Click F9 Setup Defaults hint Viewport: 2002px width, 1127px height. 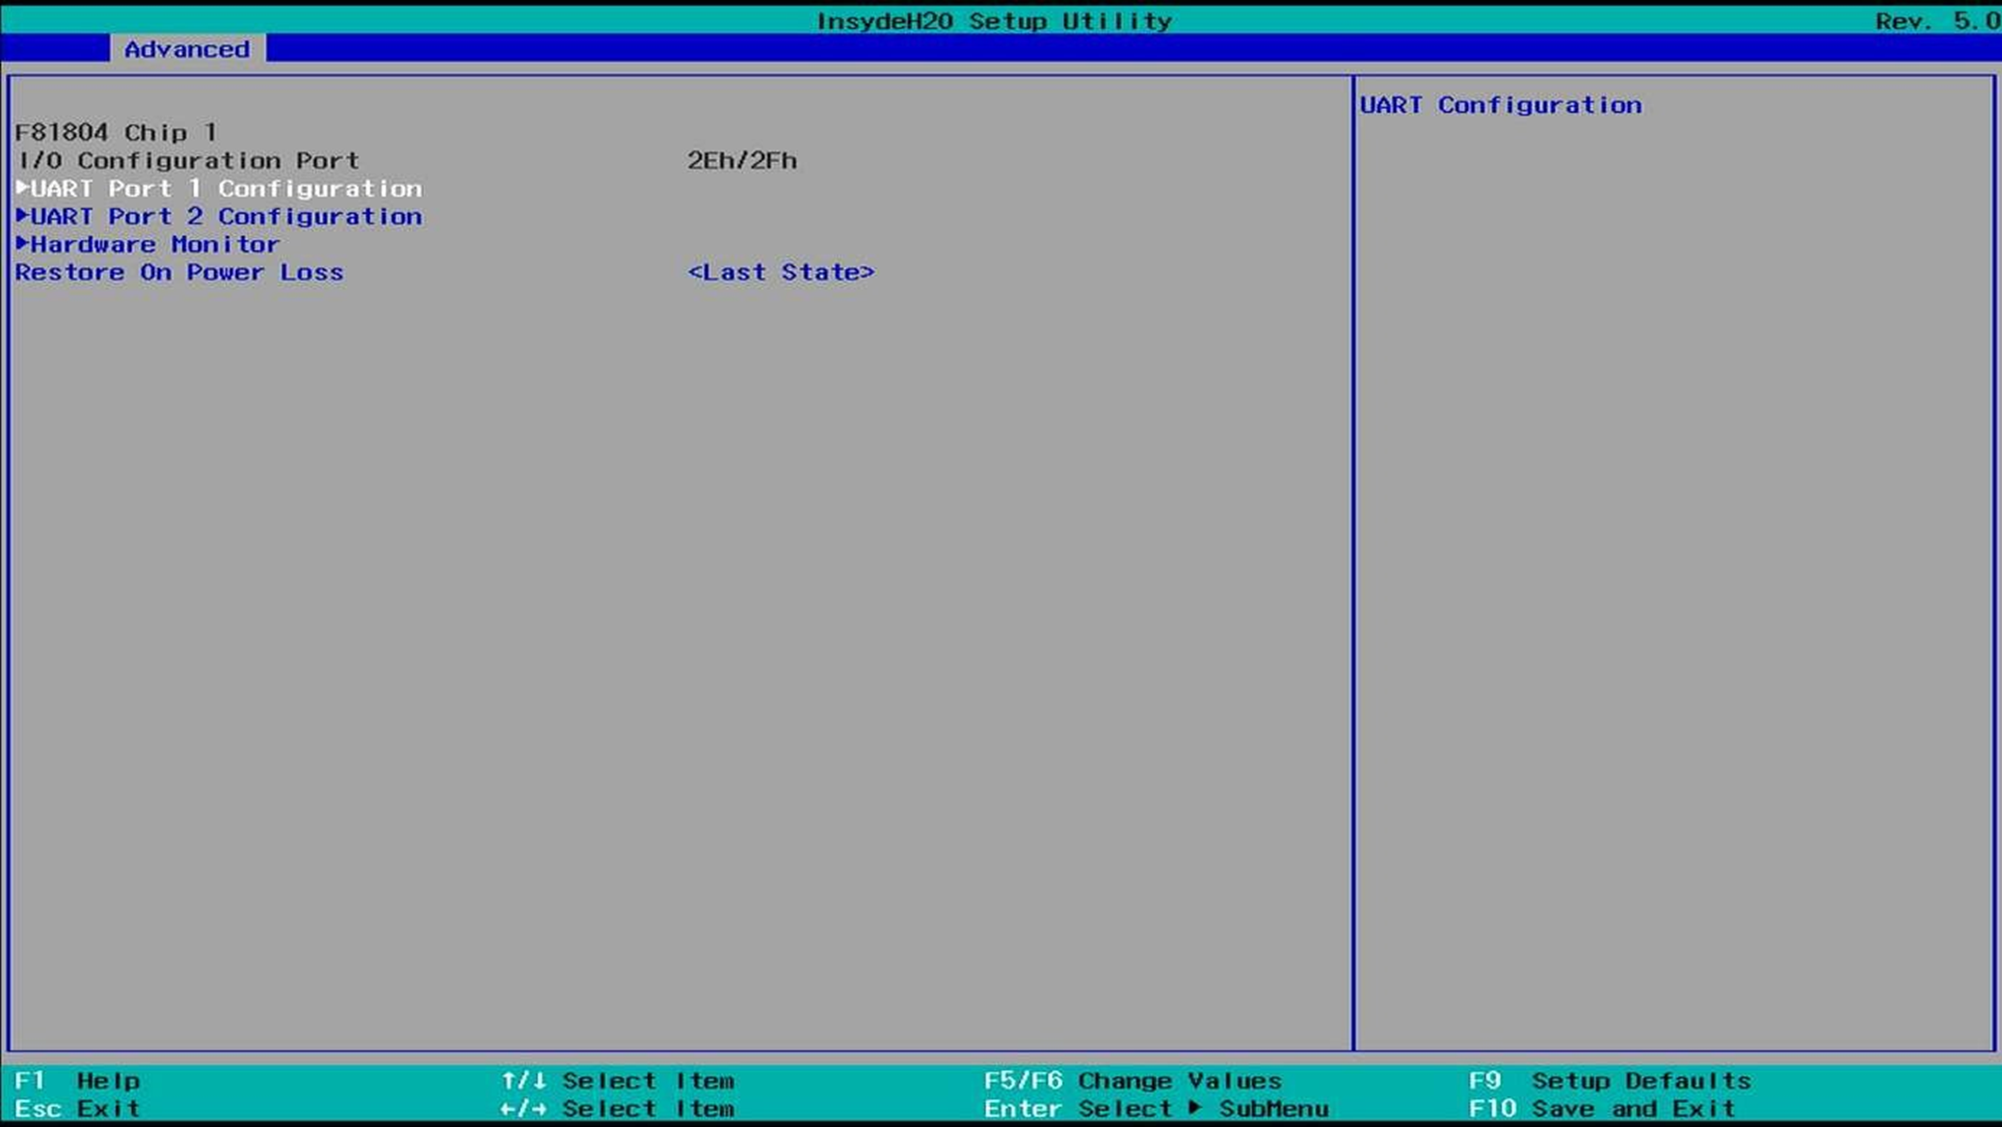[x=1610, y=1081]
